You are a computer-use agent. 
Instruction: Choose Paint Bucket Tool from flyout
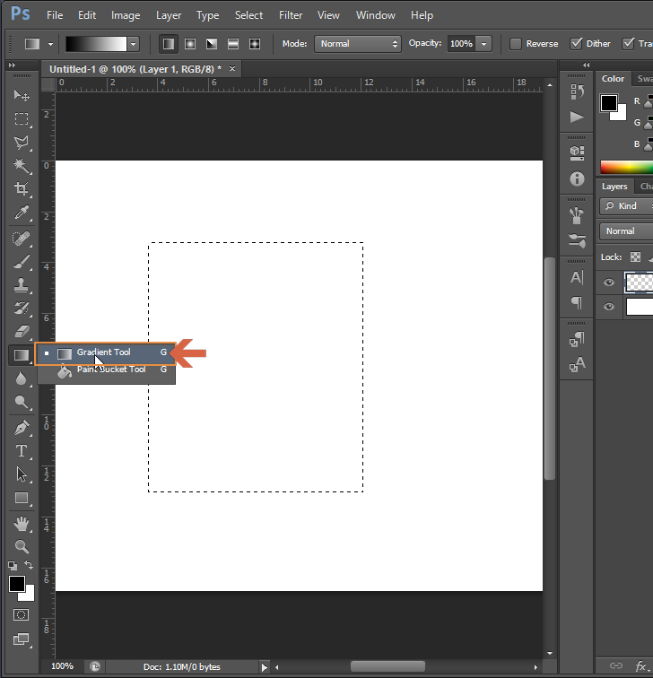[107, 369]
